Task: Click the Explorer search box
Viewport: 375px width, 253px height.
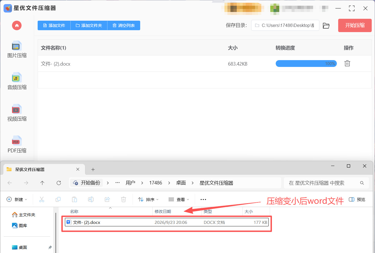Action: tap(326, 183)
